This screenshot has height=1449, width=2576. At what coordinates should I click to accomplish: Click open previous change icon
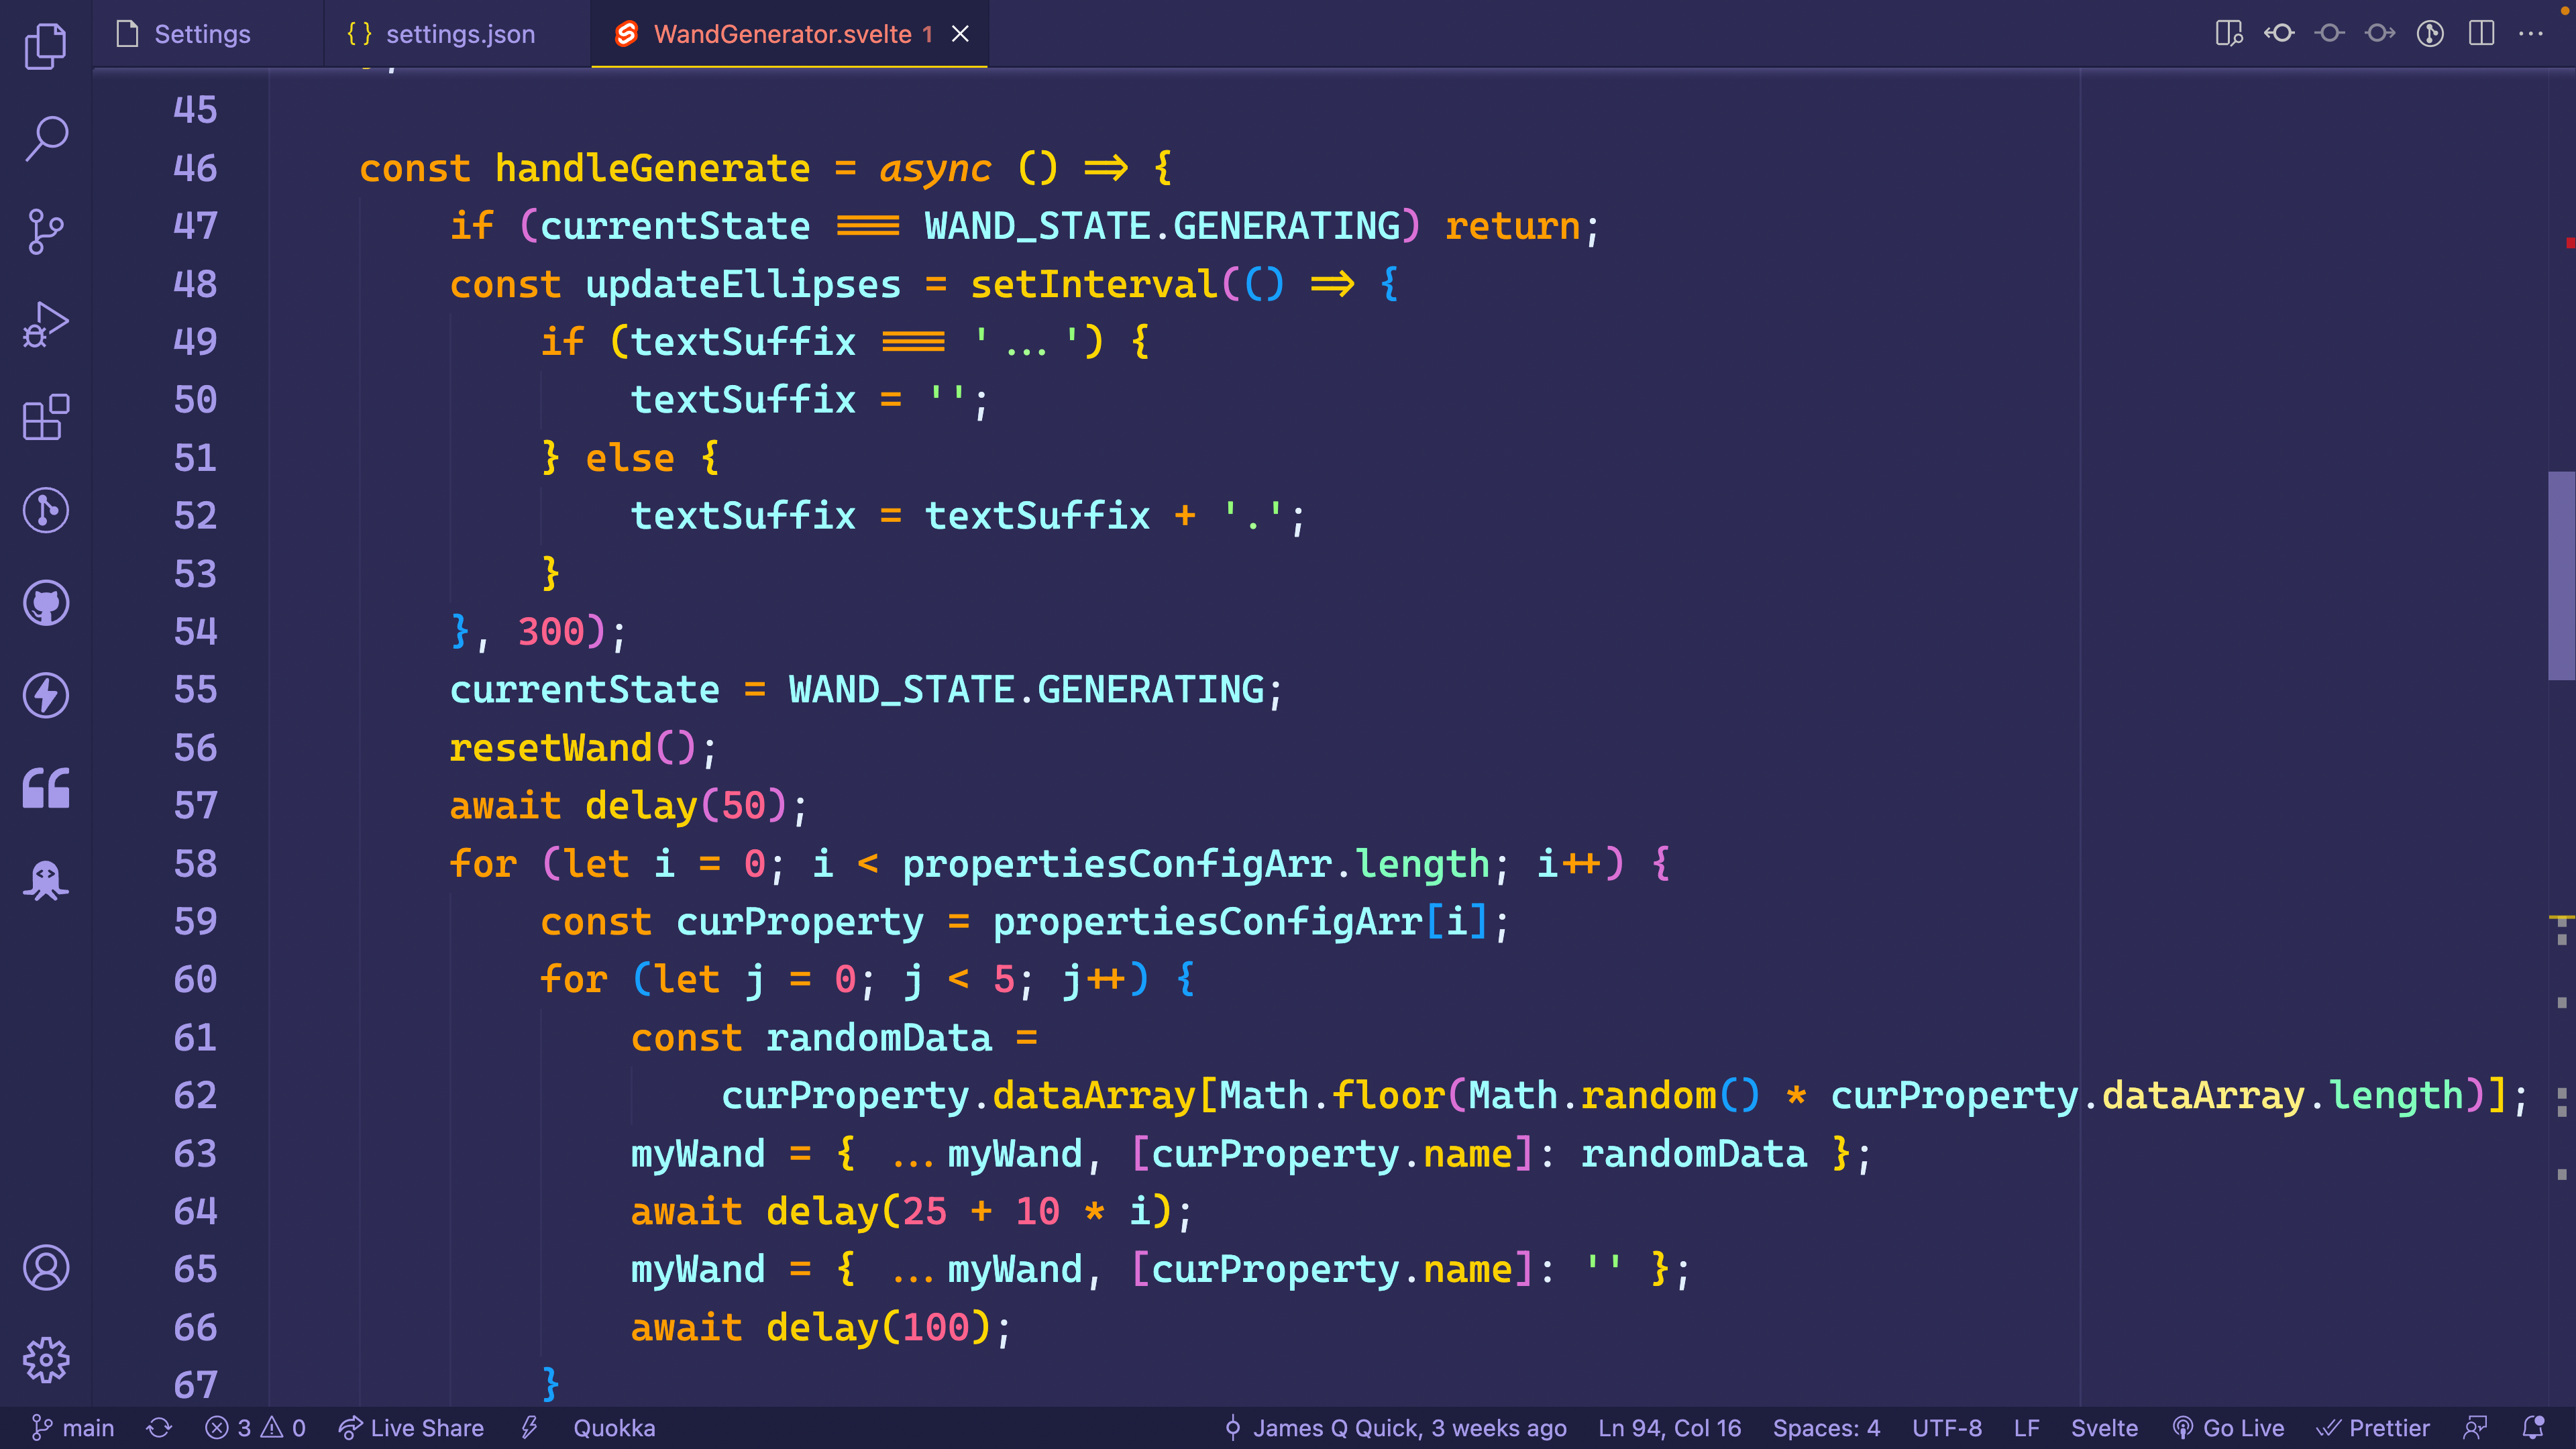2280,33
